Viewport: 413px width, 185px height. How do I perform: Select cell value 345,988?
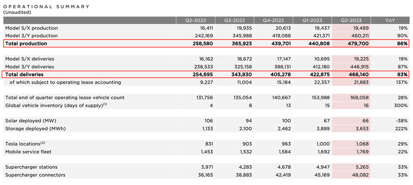point(241,36)
